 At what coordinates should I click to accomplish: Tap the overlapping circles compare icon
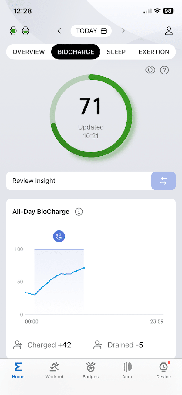150,70
